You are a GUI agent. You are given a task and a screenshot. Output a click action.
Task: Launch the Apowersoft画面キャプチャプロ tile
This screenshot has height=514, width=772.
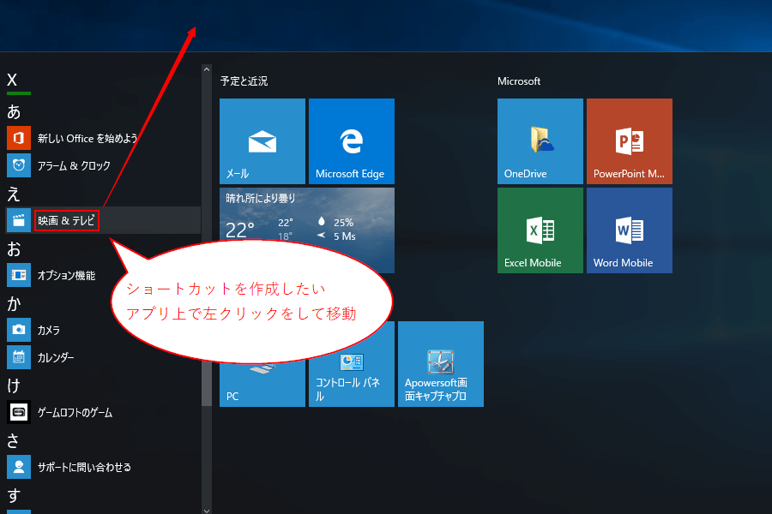[441, 364]
